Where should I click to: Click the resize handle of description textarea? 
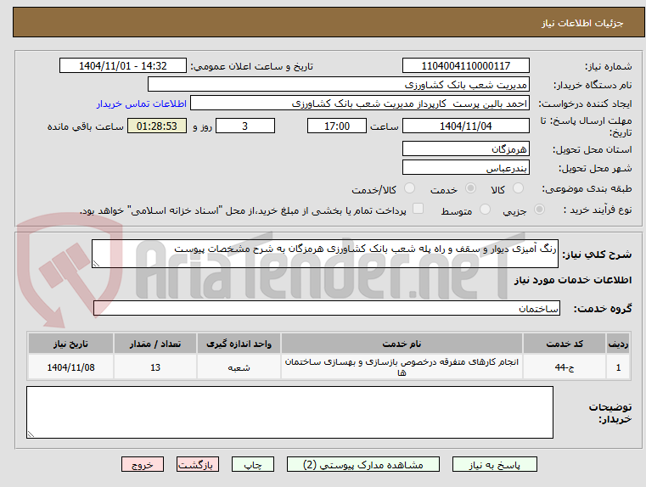[96, 264]
